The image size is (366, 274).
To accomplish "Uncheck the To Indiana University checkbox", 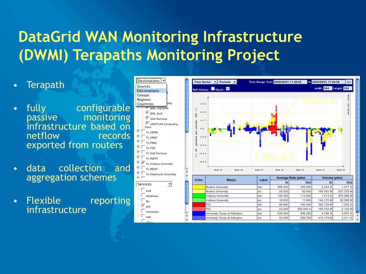I will coord(143,163).
